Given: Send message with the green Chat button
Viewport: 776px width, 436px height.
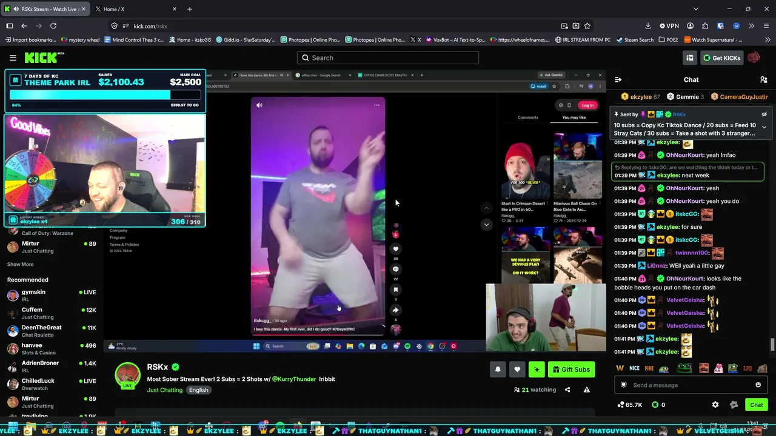Looking at the screenshot, I should click(757, 405).
